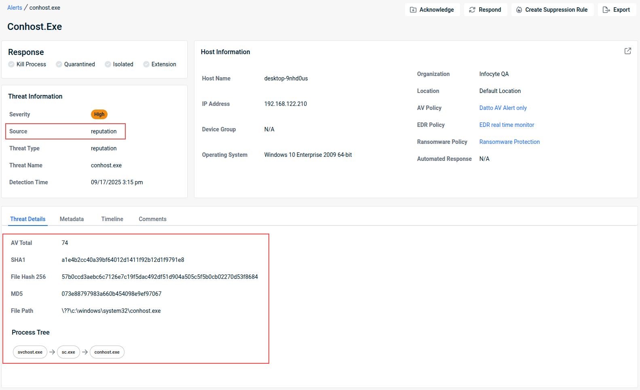Open the Ransomware Protection policy link

pyautogui.click(x=509, y=142)
